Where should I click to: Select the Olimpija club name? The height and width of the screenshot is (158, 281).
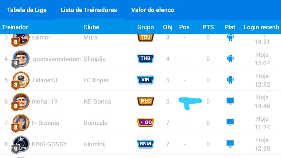coord(95,59)
